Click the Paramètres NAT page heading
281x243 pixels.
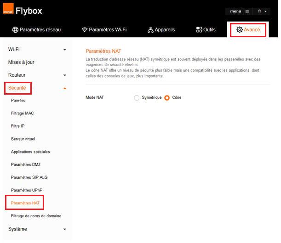pos(103,51)
